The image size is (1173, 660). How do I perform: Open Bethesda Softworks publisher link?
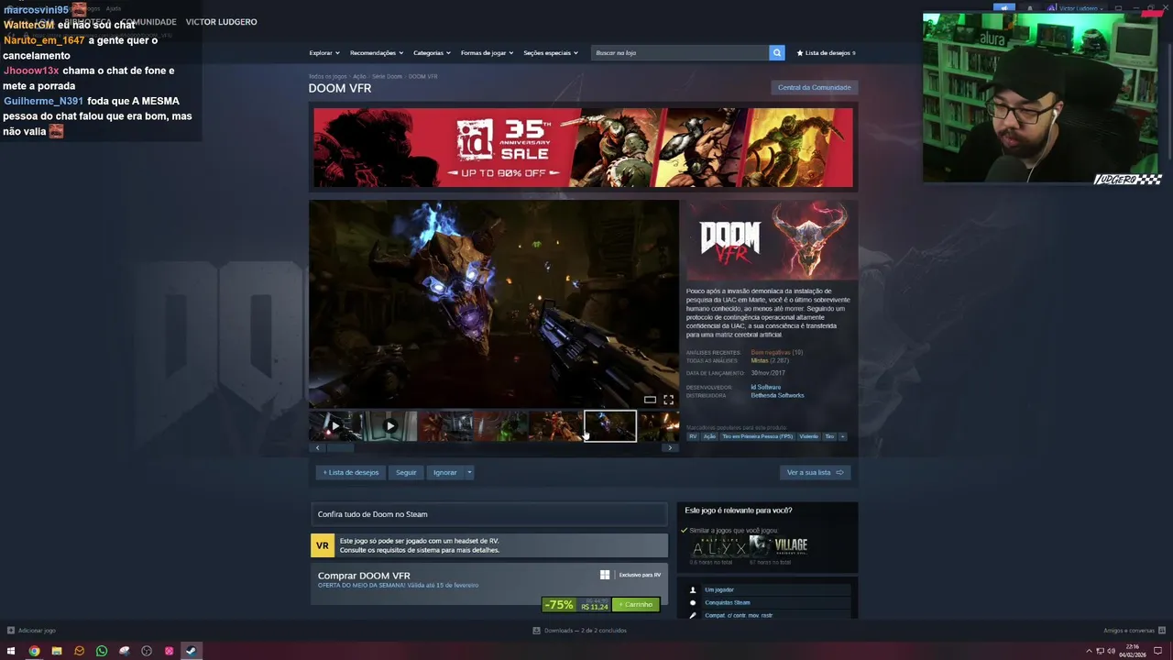(x=777, y=396)
